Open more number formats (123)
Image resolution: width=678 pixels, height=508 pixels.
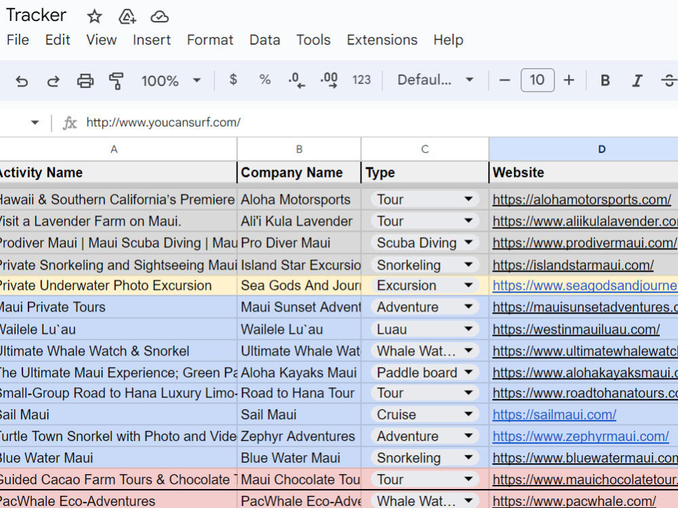point(361,80)
